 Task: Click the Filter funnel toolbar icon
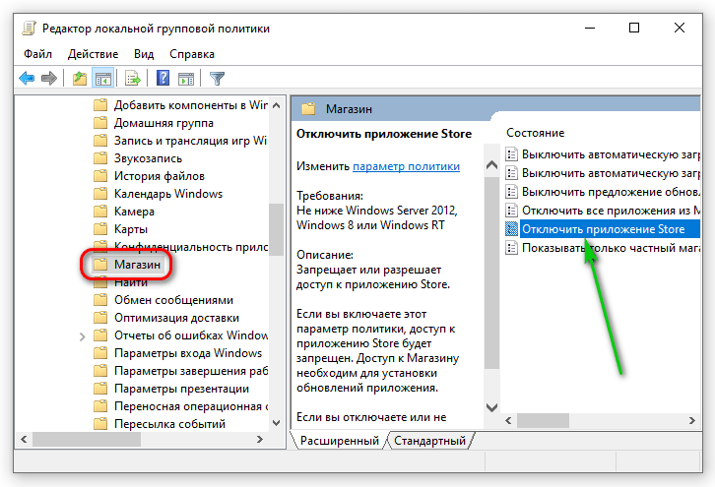tap(217, 79)
